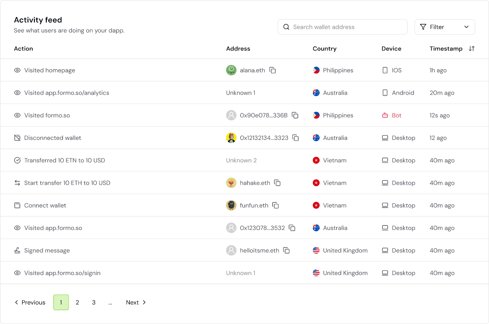
Task: Click the hahake.eth avatar
Action: [231, 183]
